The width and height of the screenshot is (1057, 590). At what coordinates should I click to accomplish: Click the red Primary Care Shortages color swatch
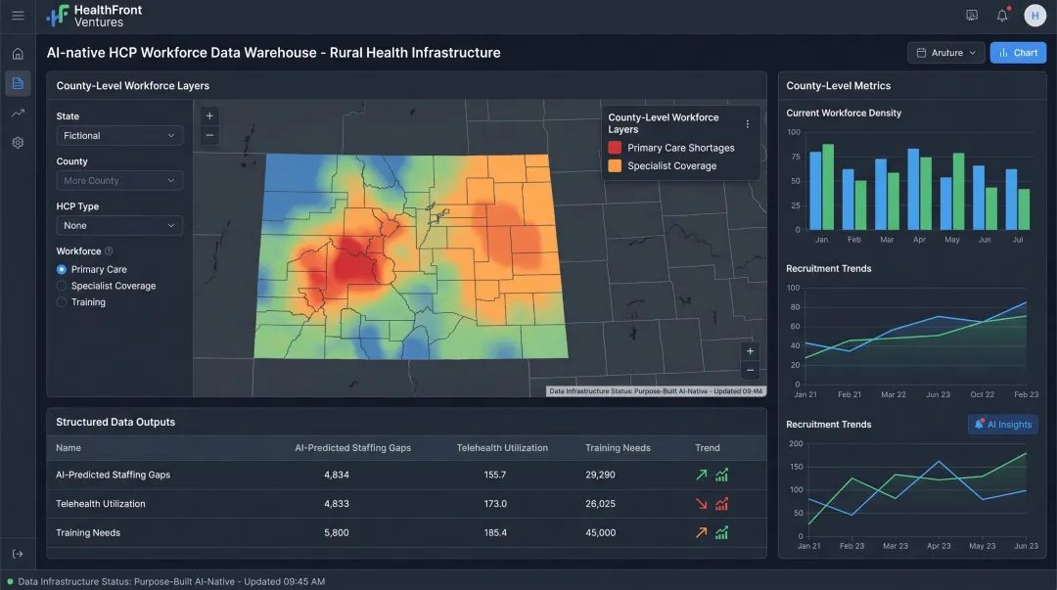point(614,148)
